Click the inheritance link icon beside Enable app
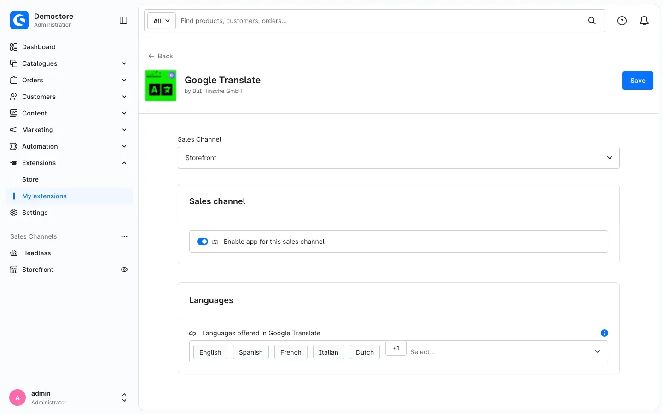This screenshot has height=414, width=663. [x=215, y=242]
